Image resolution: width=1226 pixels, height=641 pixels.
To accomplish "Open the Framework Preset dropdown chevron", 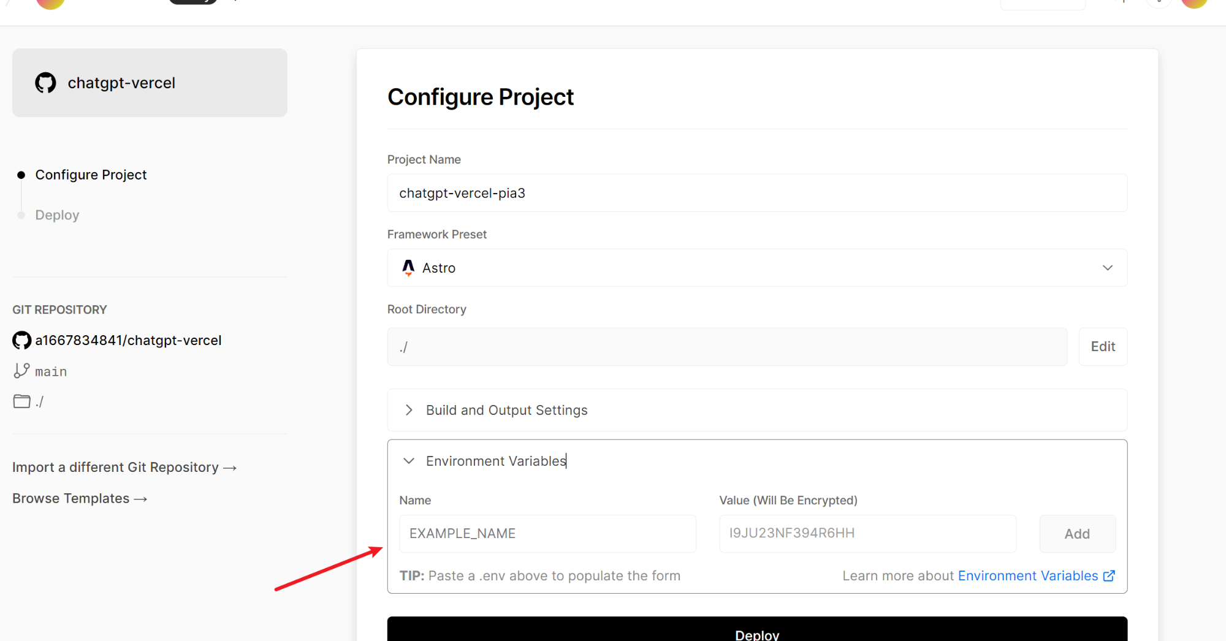I will pos(1108,268).
